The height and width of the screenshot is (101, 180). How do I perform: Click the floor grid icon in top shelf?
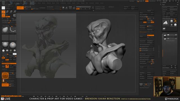pos(70,8)
